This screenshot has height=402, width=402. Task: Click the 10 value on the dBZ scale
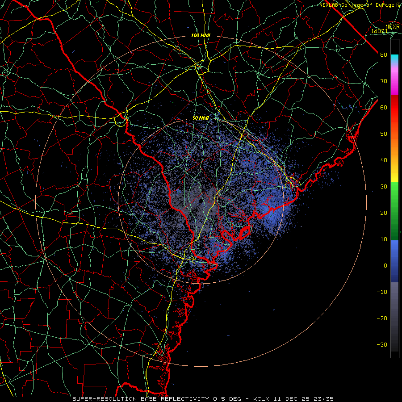[384, 239]
